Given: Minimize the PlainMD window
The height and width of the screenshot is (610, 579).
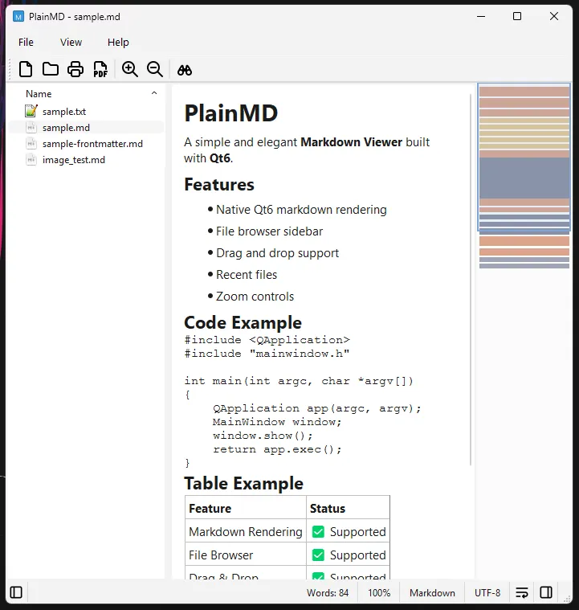Looking at the screenshot, I should click(x=481, y=16).
